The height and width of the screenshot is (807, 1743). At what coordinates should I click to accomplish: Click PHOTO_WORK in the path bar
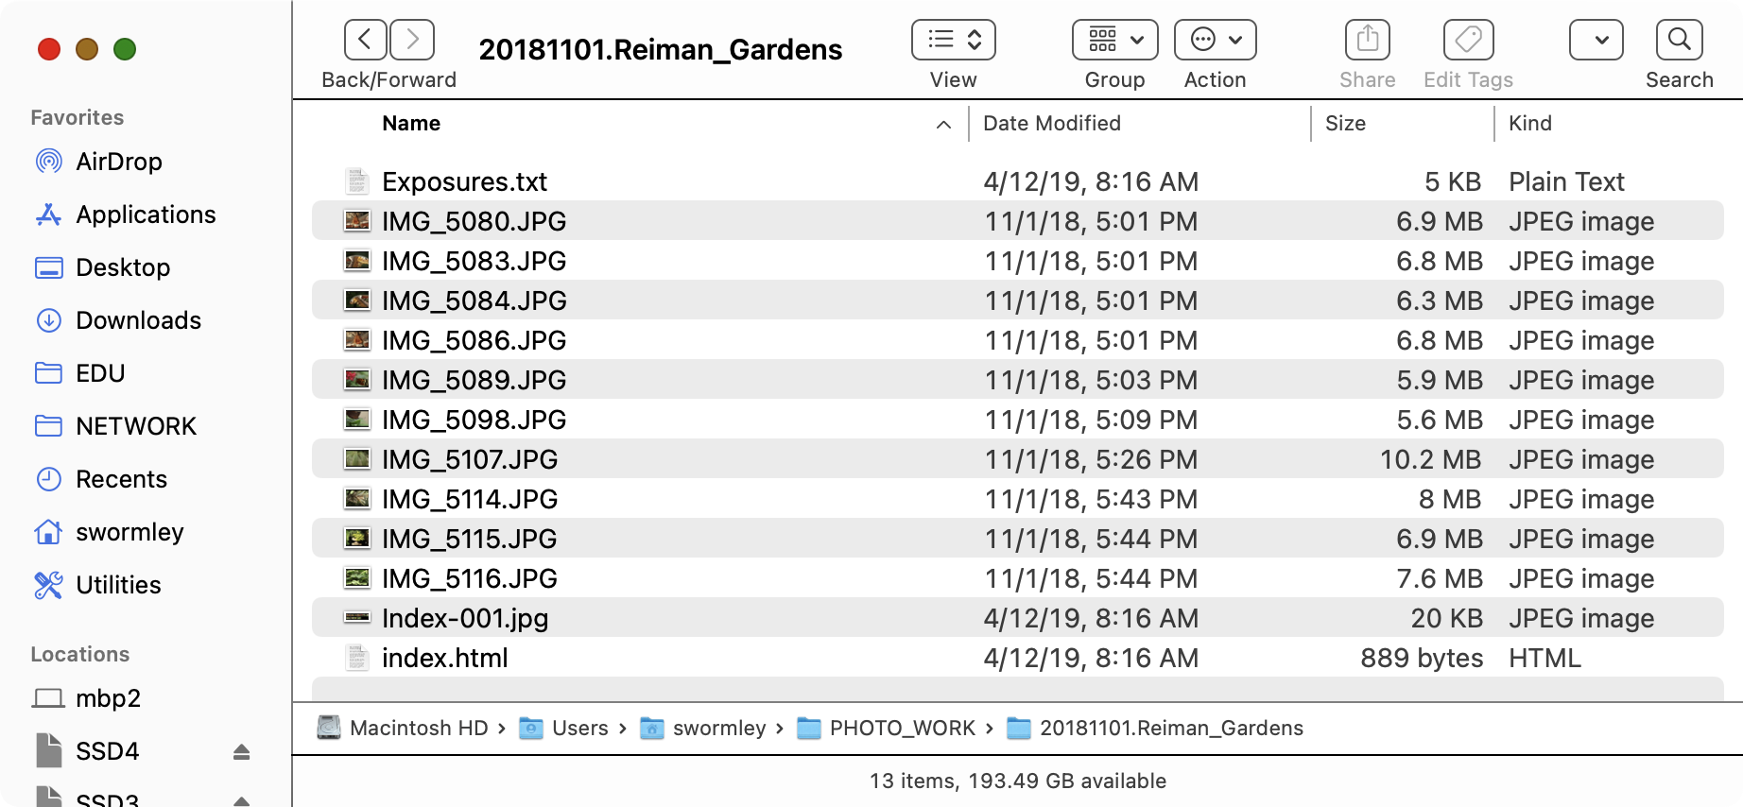click(x=901, y=729)
